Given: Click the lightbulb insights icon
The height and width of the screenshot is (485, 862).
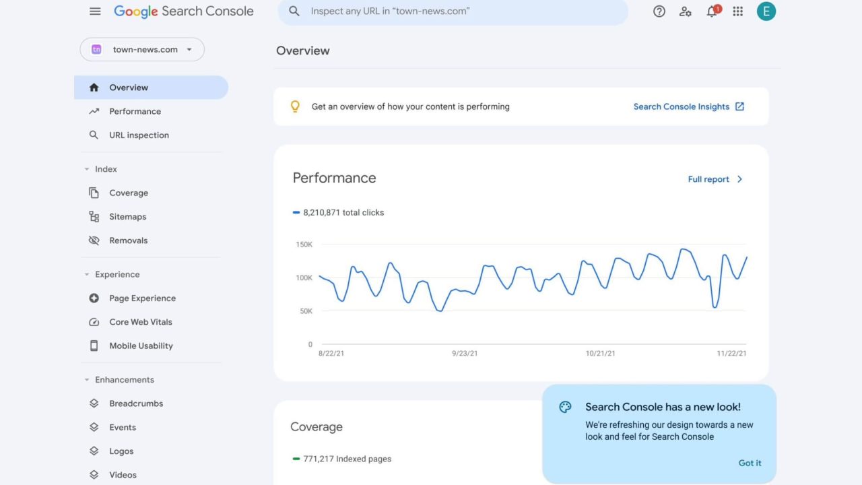Looking at the screenshot, I should (x=295, y=106).
